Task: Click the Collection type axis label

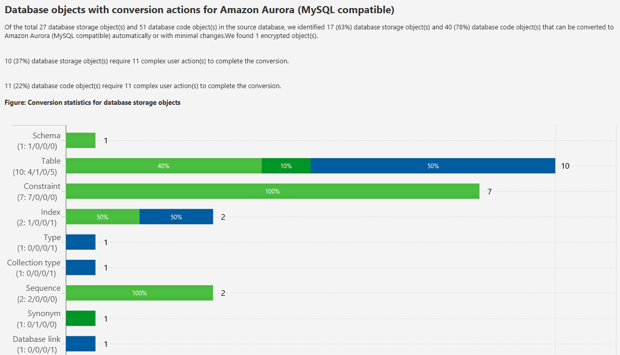Action: click(34, 263)
